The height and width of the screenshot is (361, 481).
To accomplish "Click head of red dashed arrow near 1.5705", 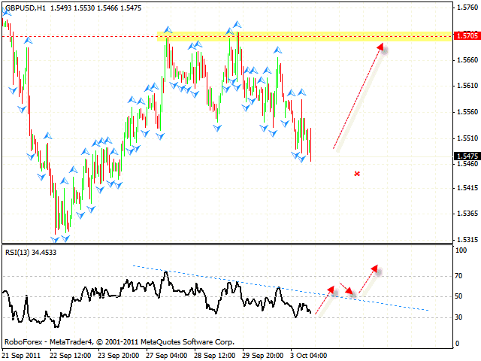I will [x=381, y=47].
